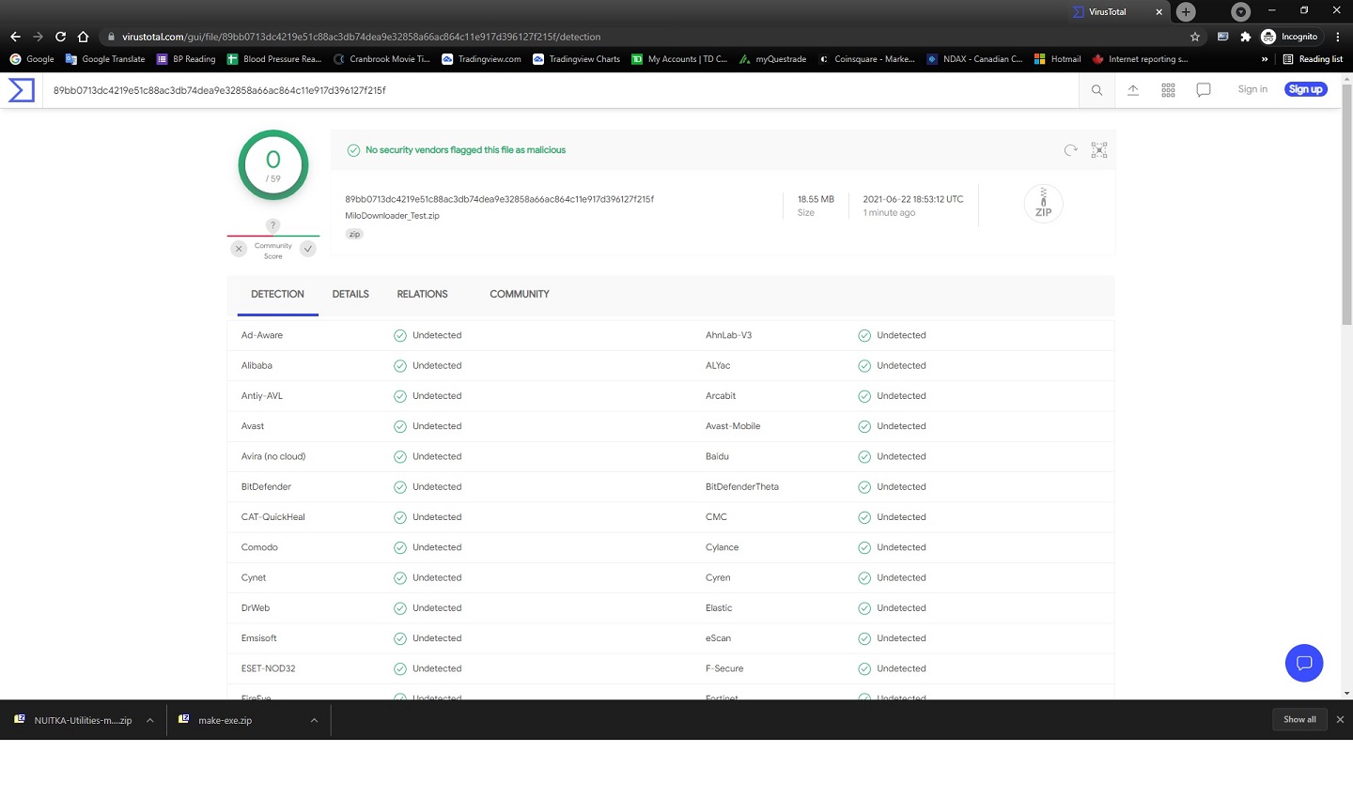Open the Reading list
Screen dimensions: 1353x797
coord(1313,59)
